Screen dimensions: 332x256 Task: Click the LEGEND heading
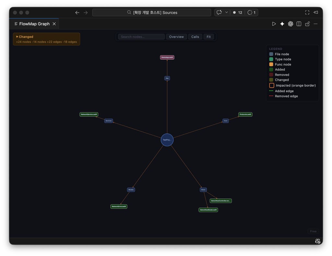(x=276, y=49)
